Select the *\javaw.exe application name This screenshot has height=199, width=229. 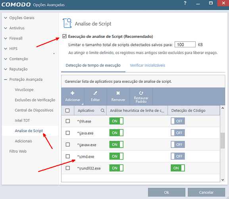pos(87,145)
